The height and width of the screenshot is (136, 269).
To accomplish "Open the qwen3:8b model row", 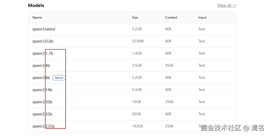I will click(x=41, y=78).
